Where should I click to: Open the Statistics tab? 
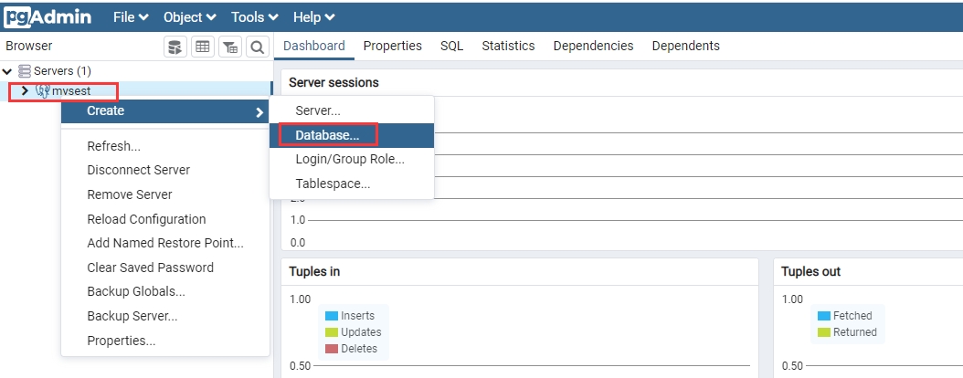pyautogui.click(x=508, y=46)
